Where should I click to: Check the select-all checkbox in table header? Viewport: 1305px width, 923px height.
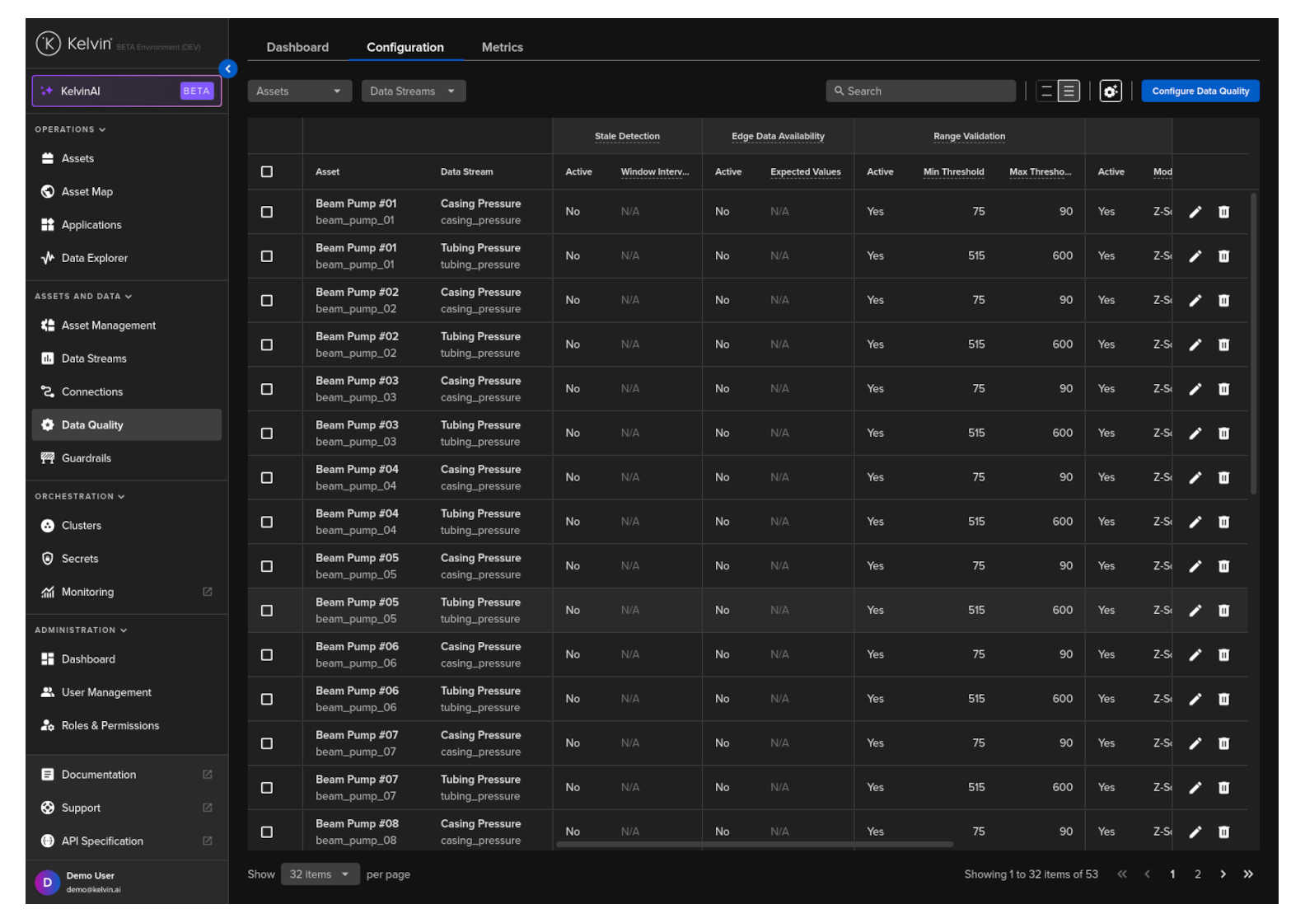(x=267, y=172)
